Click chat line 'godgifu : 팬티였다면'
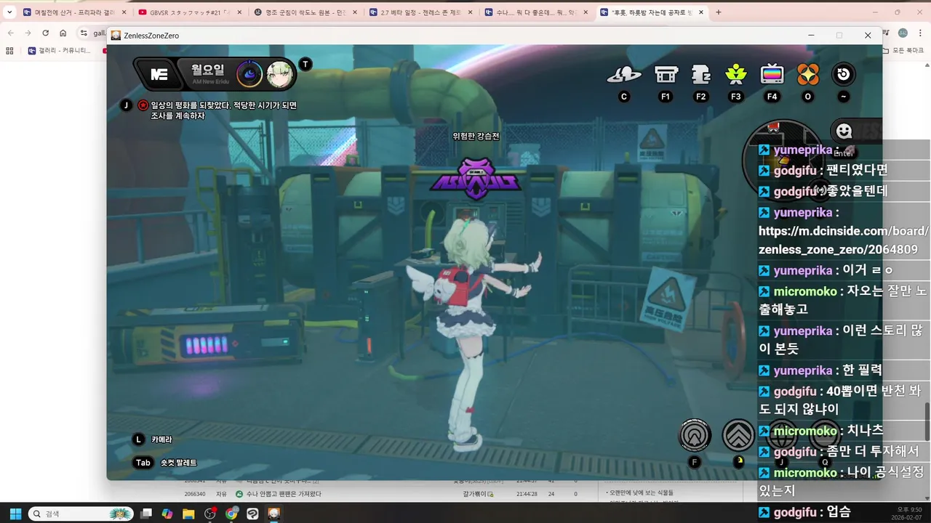931x523 pixels. tap(823, 171)
